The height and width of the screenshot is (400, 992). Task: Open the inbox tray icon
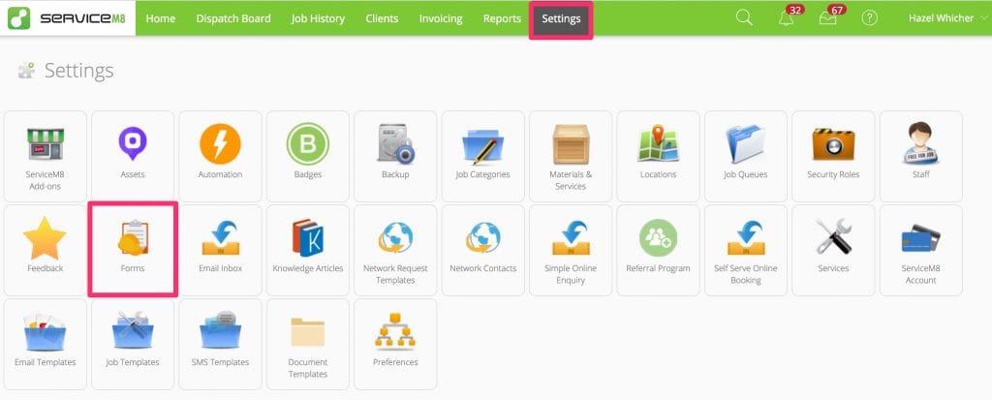click(828, 18)
